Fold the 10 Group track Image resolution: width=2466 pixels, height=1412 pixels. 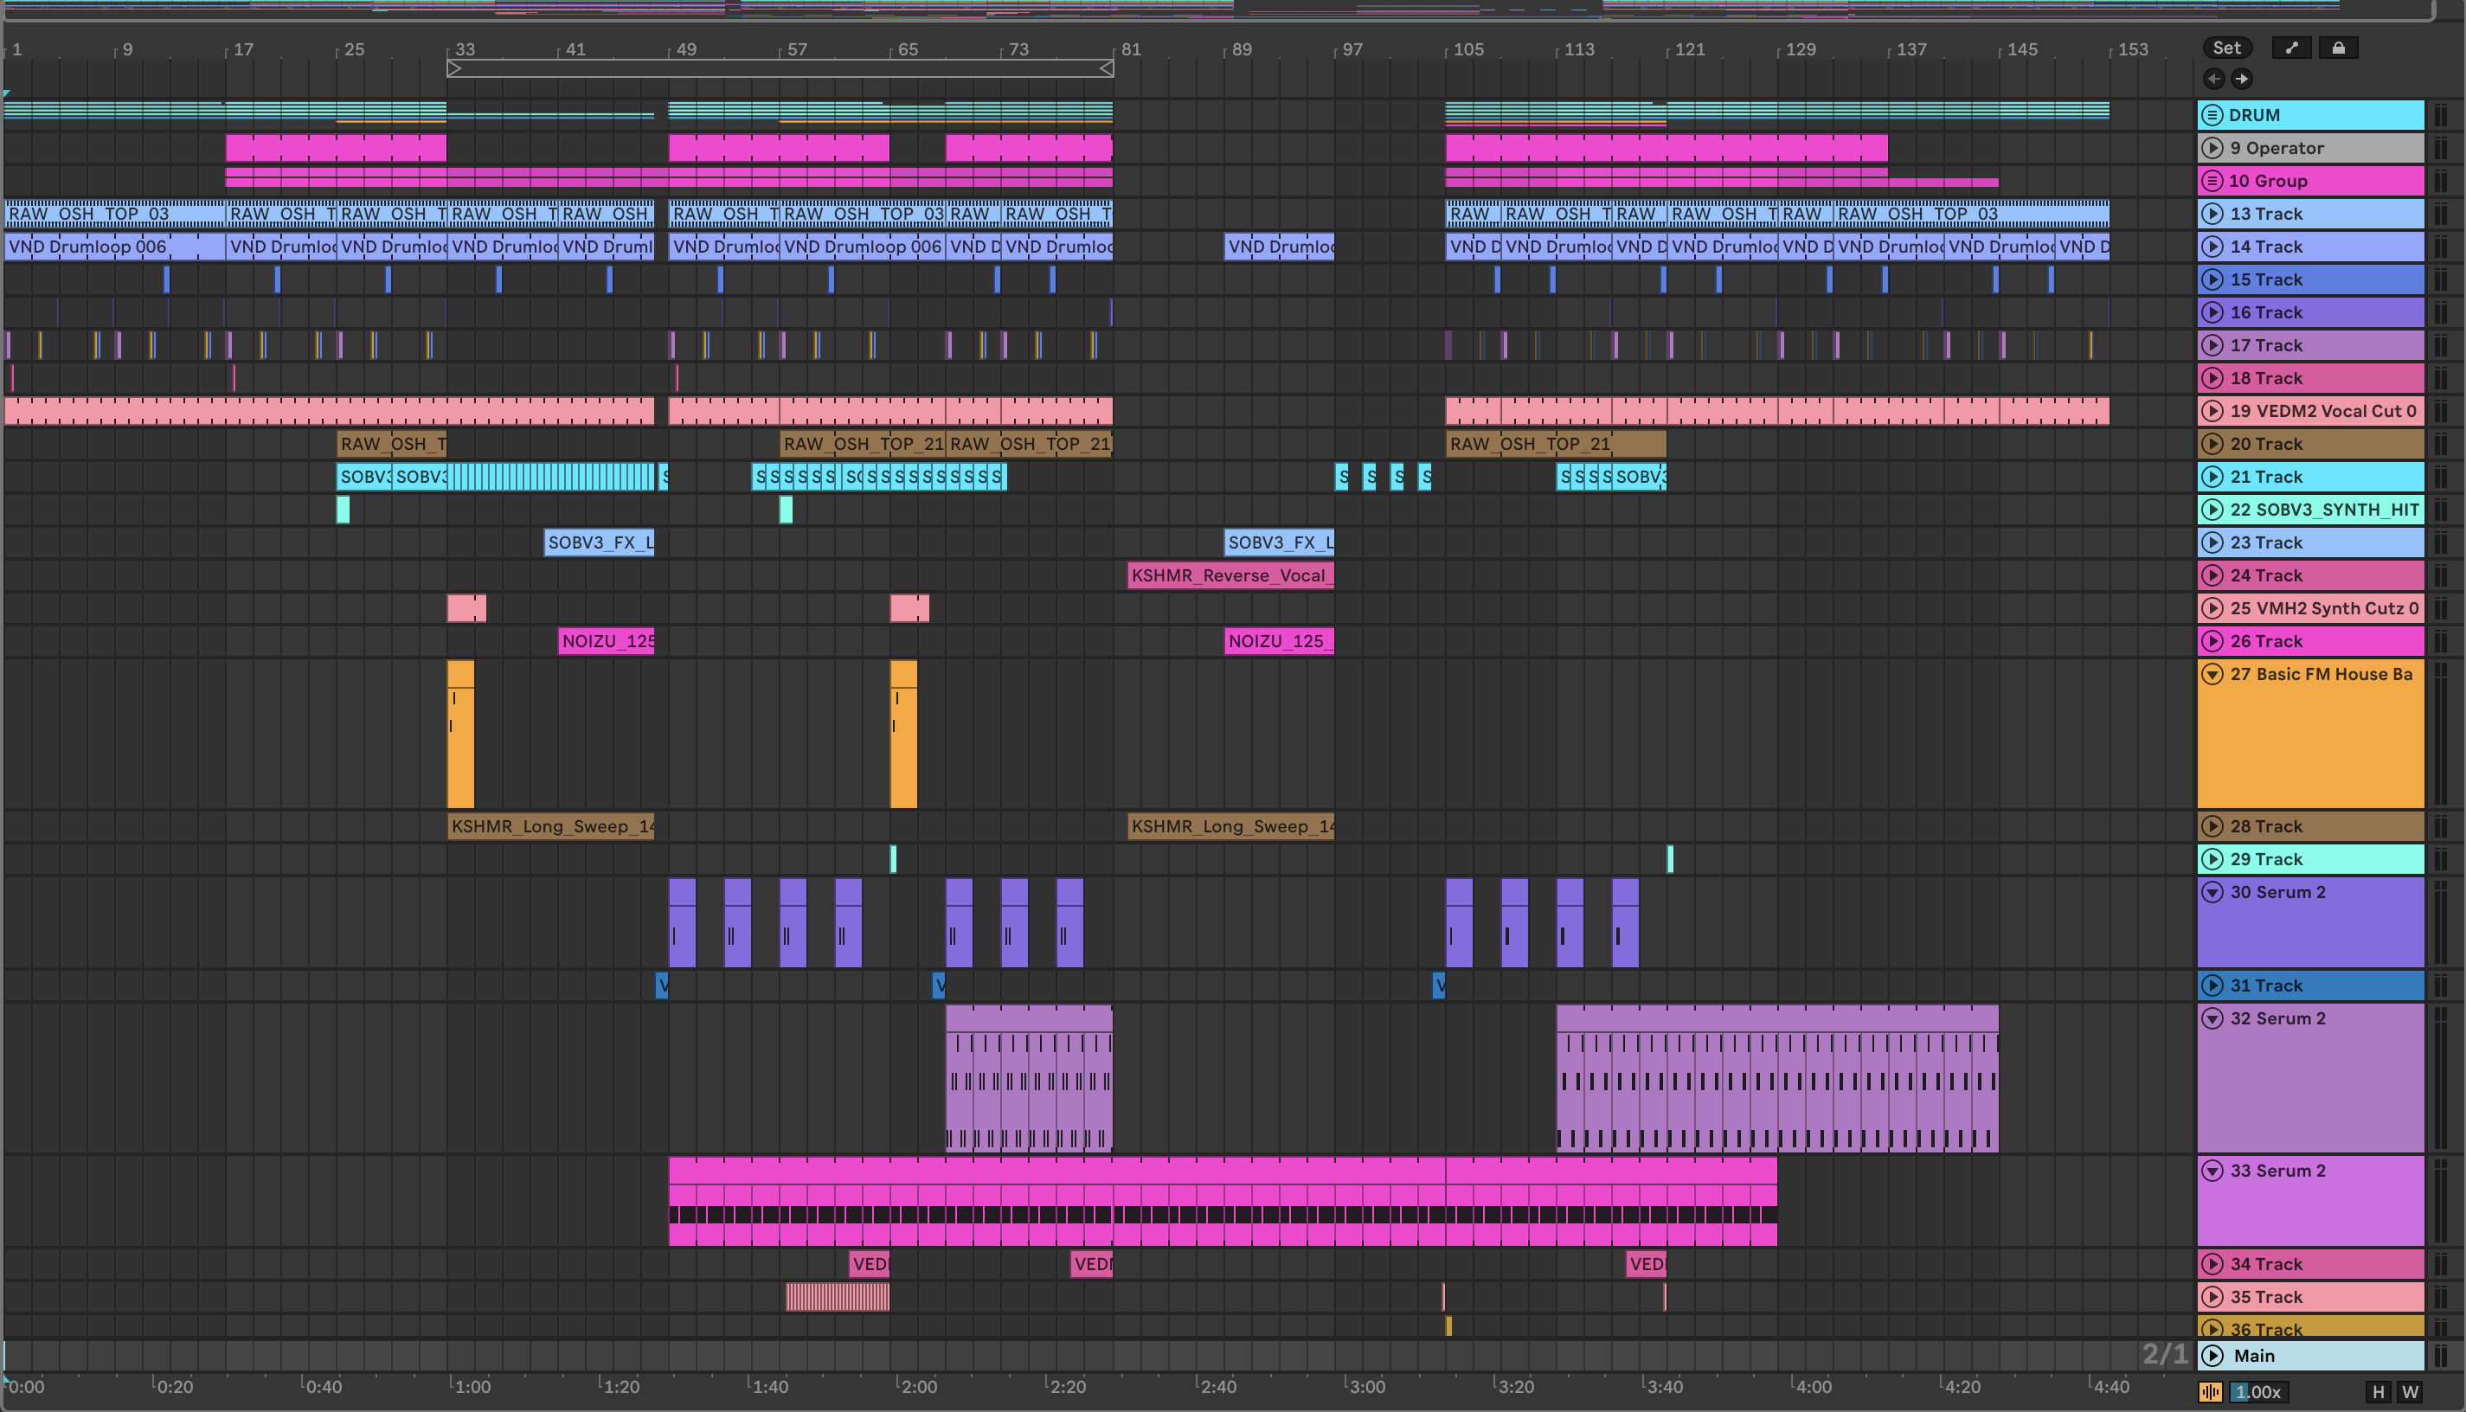click(2212, 180)
